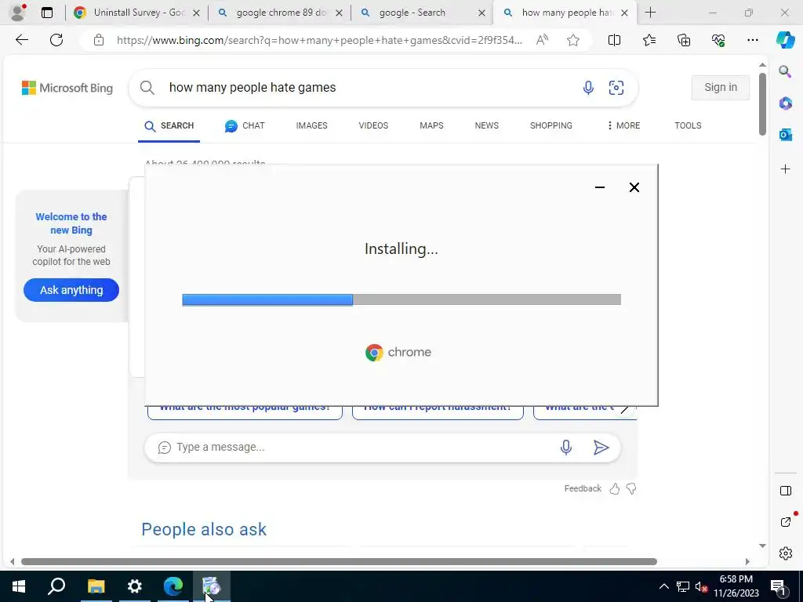
Task: Select the SHOPPING search category
Action: 551,126
